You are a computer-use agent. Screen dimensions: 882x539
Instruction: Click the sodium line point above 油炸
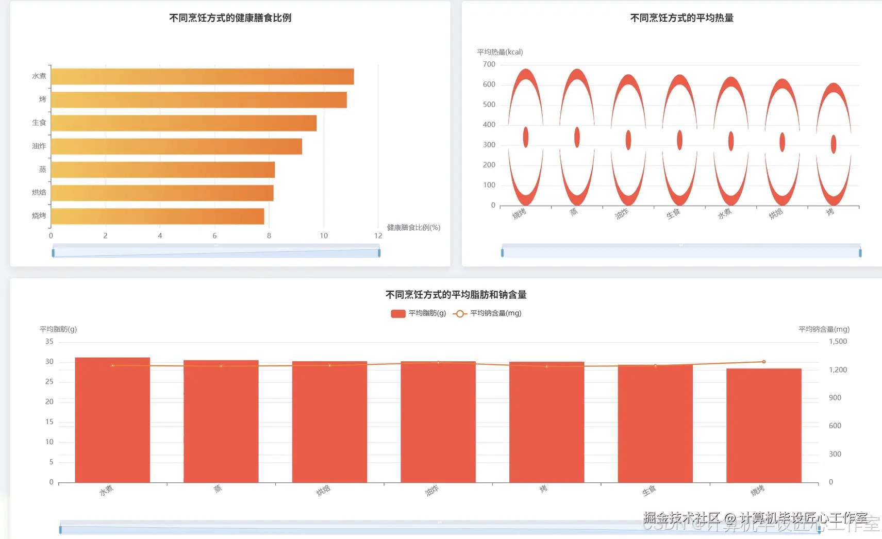pos(438,363)
